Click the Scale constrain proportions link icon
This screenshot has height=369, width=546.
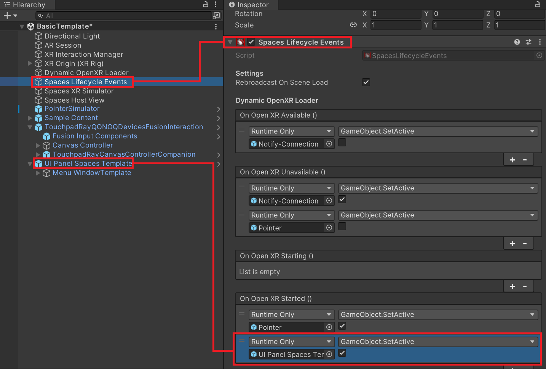point(353,25)
